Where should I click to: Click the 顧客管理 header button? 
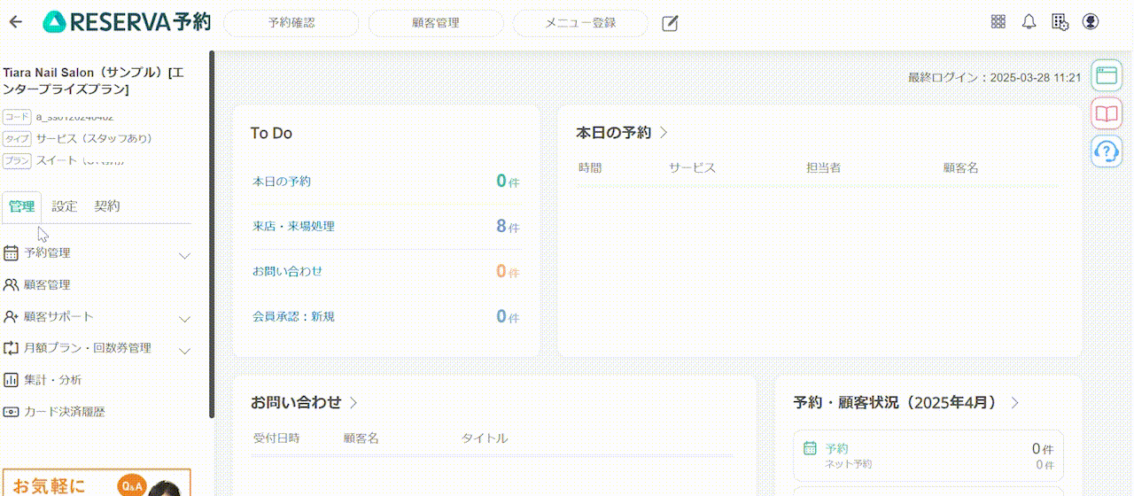coord(436,23)
